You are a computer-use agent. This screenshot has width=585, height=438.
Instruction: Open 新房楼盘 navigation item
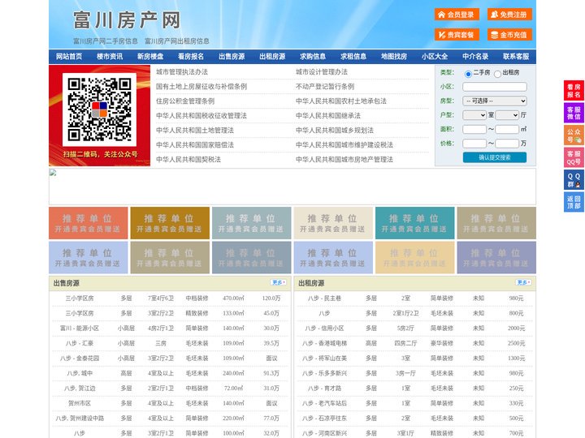click(x=150, y=57)
